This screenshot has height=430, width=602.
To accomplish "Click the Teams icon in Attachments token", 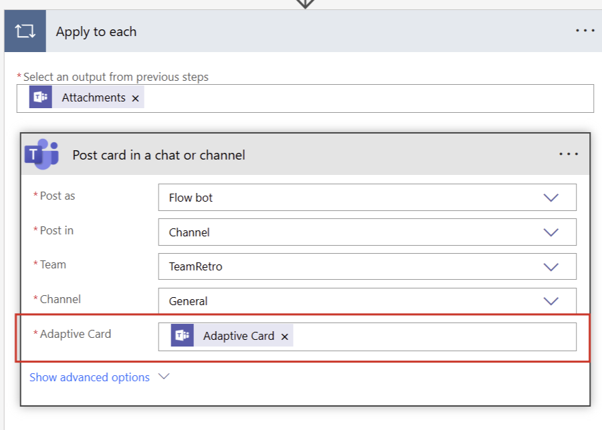I will [x=41, y=97].
